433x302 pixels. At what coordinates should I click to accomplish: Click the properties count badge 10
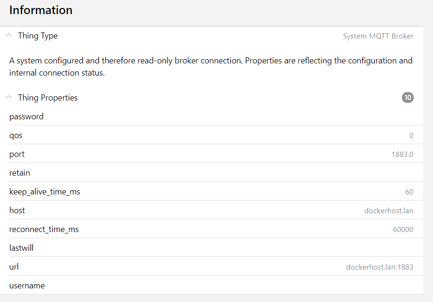pyautogui.click(x=408, y=98)
